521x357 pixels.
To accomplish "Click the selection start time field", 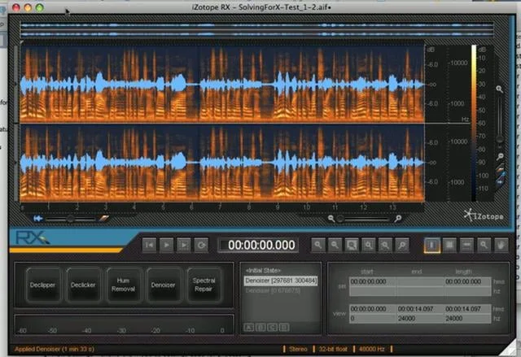I will point(373,281).
